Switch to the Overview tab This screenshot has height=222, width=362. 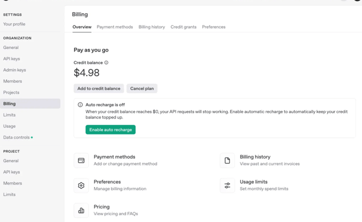point(82,27)
